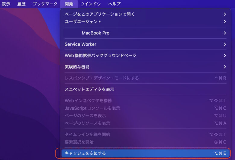
Task: Expand chevron beside ページをこのアプリケーションで開く
Action: point(225,14)
